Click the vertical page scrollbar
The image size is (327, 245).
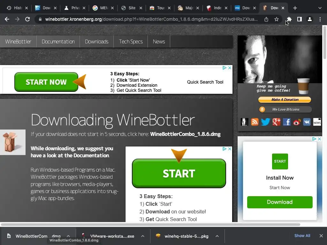point(324,42)
